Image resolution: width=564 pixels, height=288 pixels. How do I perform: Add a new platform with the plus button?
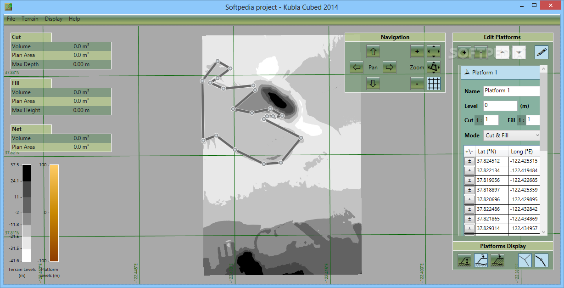(x=464, y=52)
